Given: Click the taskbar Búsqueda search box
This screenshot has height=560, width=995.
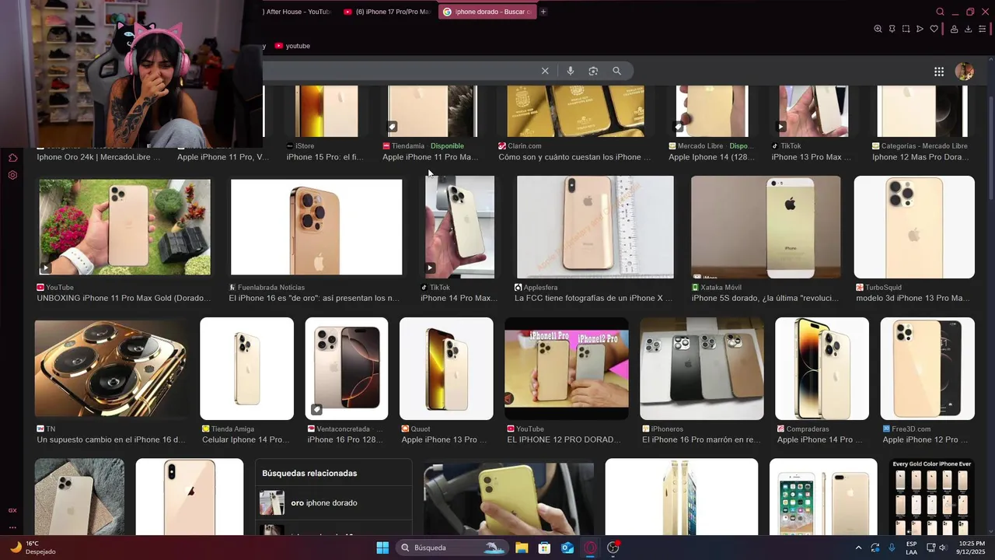Looking at the screenshot, I should coord(452,548).
